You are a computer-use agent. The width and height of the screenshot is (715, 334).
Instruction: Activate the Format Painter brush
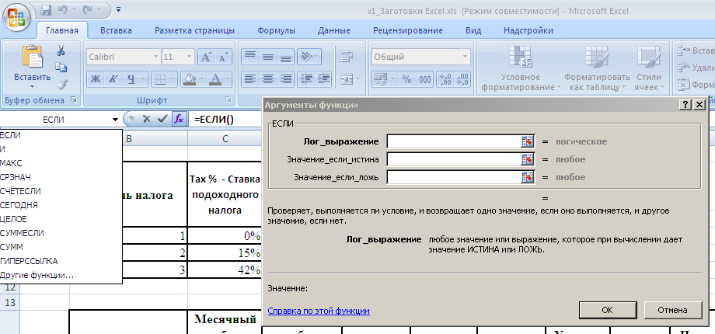coord(61,84)
